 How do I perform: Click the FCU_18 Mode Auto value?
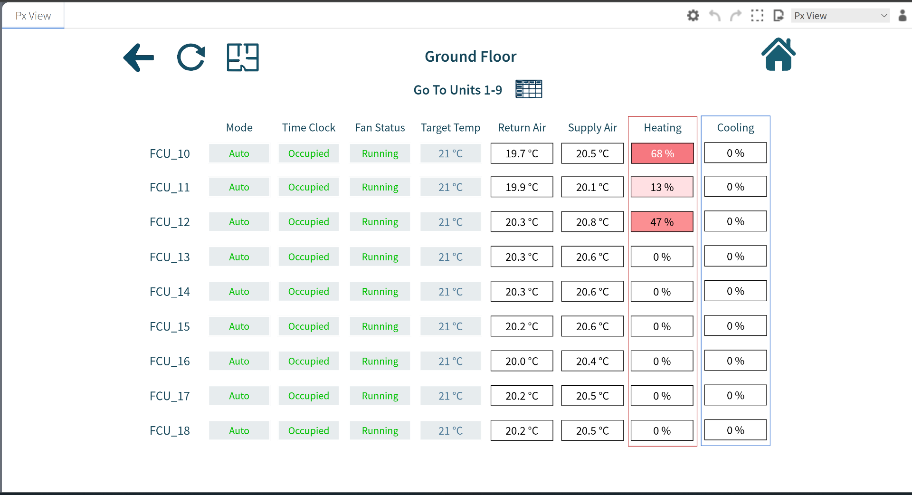coord(239,431)
